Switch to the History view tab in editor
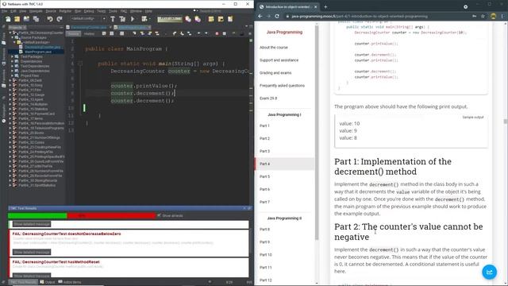This screenshot has height=286, width=508. [89, 33]
